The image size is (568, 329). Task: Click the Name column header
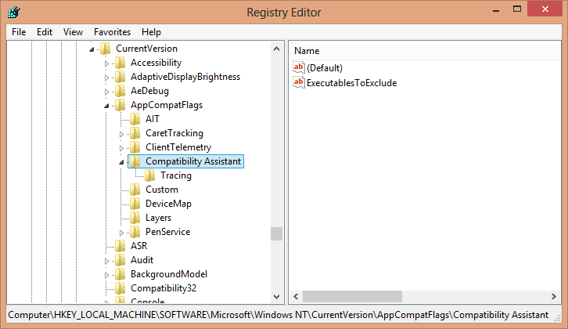point(307,50)
